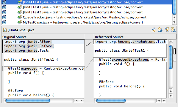Uncheck the JUnit3Test2.java checkbox

4,12
